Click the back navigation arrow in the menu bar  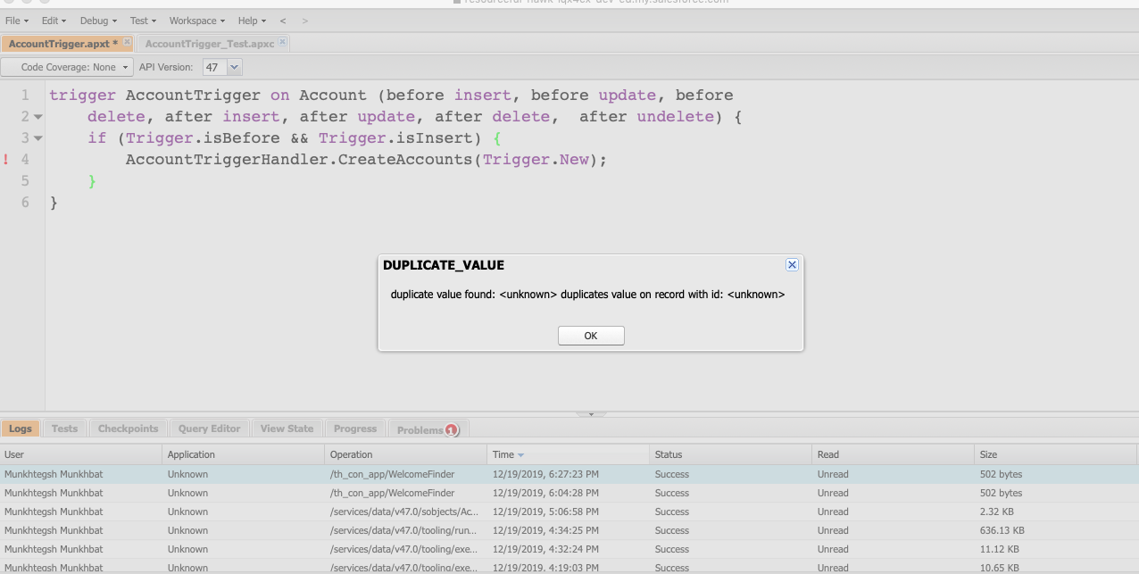click(283, 21)
